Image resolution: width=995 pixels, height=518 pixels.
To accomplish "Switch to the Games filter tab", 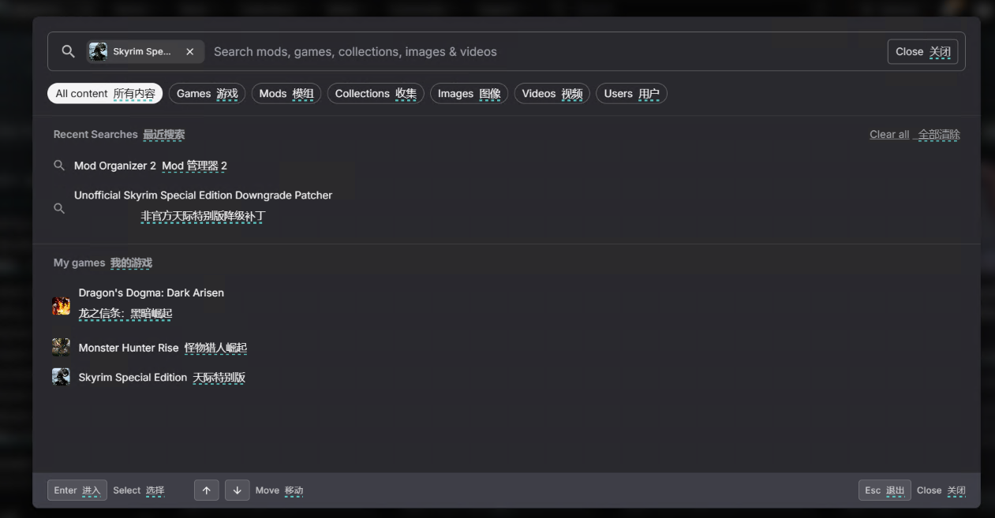I will (207, 93).
